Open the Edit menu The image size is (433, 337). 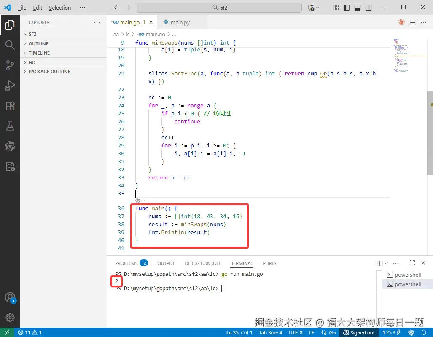click(x=38, y=8)
